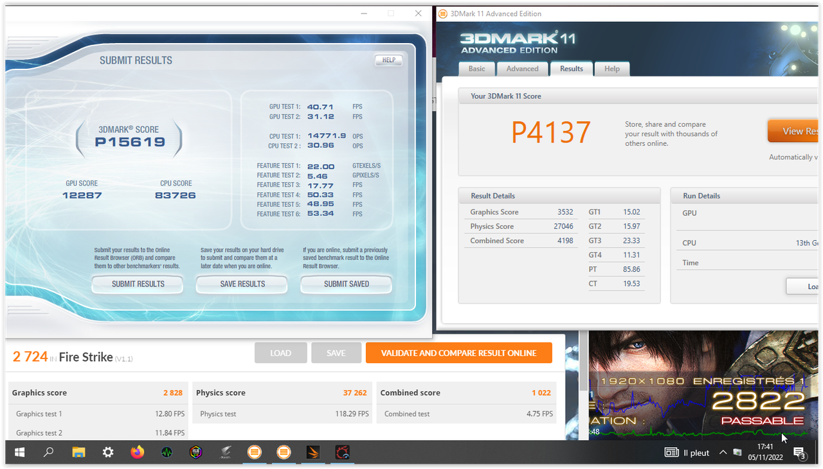This screenshot has width=823, height=469.
Task: Open the Aorus eagle taskbar icon
Action: pos(226,452)
